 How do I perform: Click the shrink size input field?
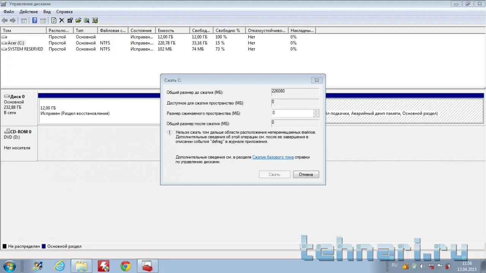pos(292,113)
